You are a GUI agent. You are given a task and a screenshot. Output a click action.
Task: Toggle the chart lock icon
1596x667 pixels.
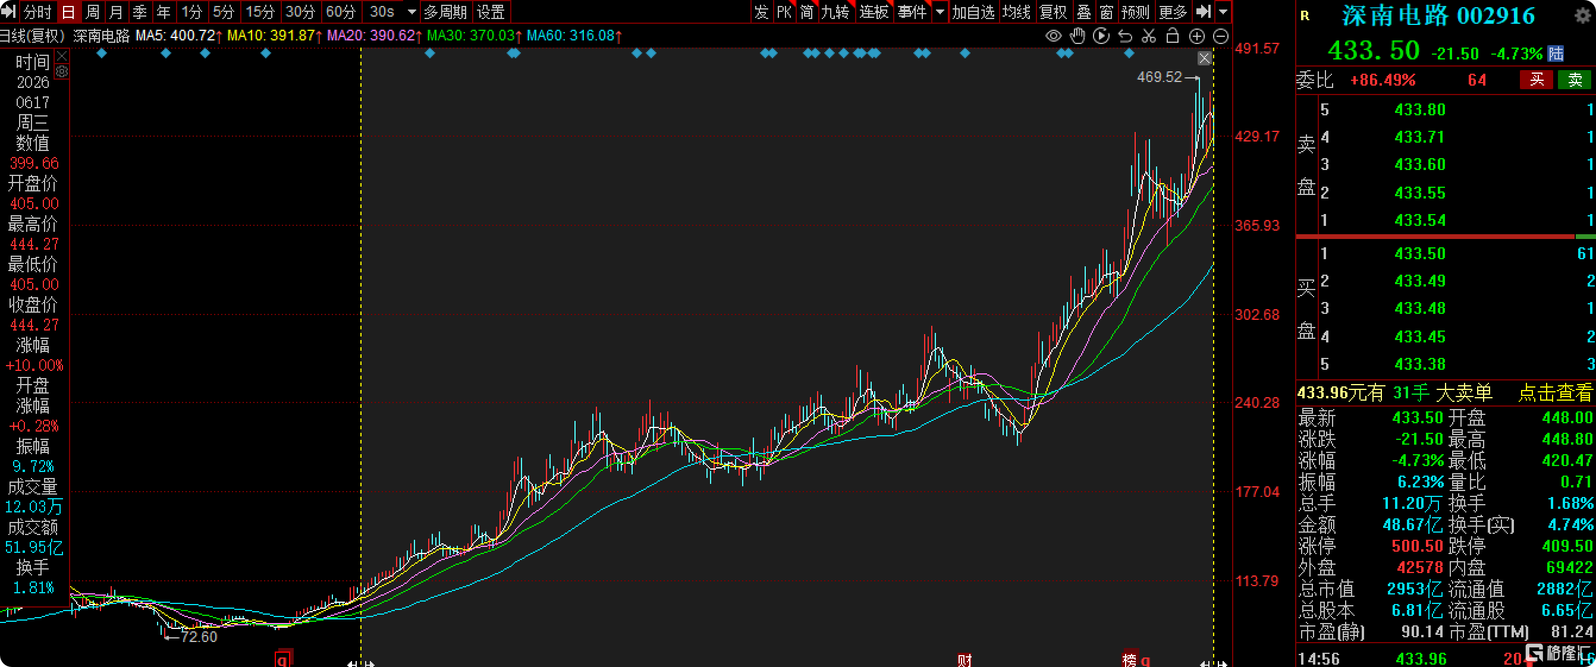pos(1172,35)
